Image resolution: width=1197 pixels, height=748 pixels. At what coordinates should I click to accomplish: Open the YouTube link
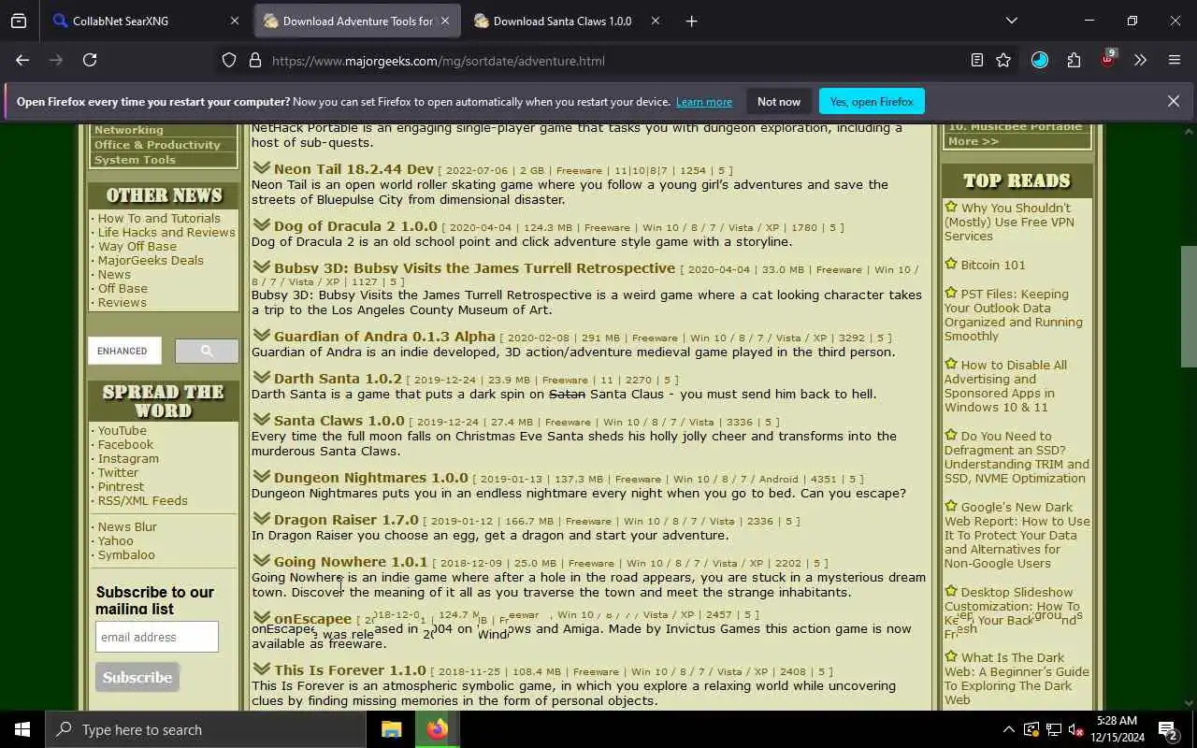pos(123,430)
